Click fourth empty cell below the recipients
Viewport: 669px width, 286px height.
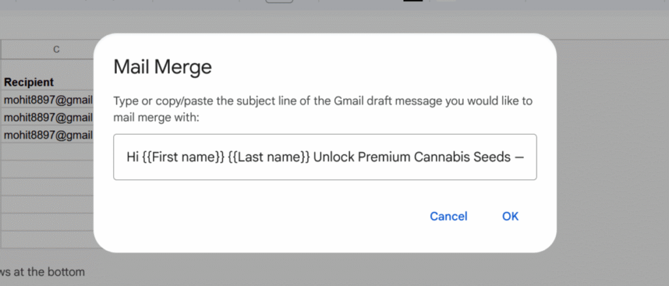(47, 205)
